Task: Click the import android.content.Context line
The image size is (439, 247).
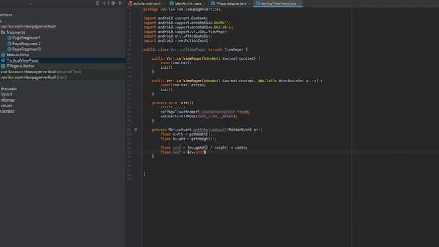Action: coord(176,19)
